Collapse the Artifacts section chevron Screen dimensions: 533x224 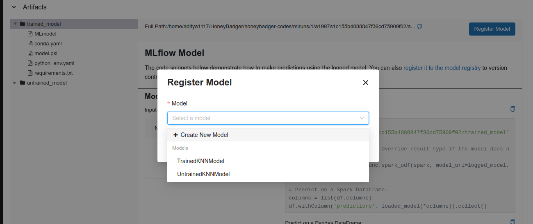pyautogui.click(x=14, y=7)
